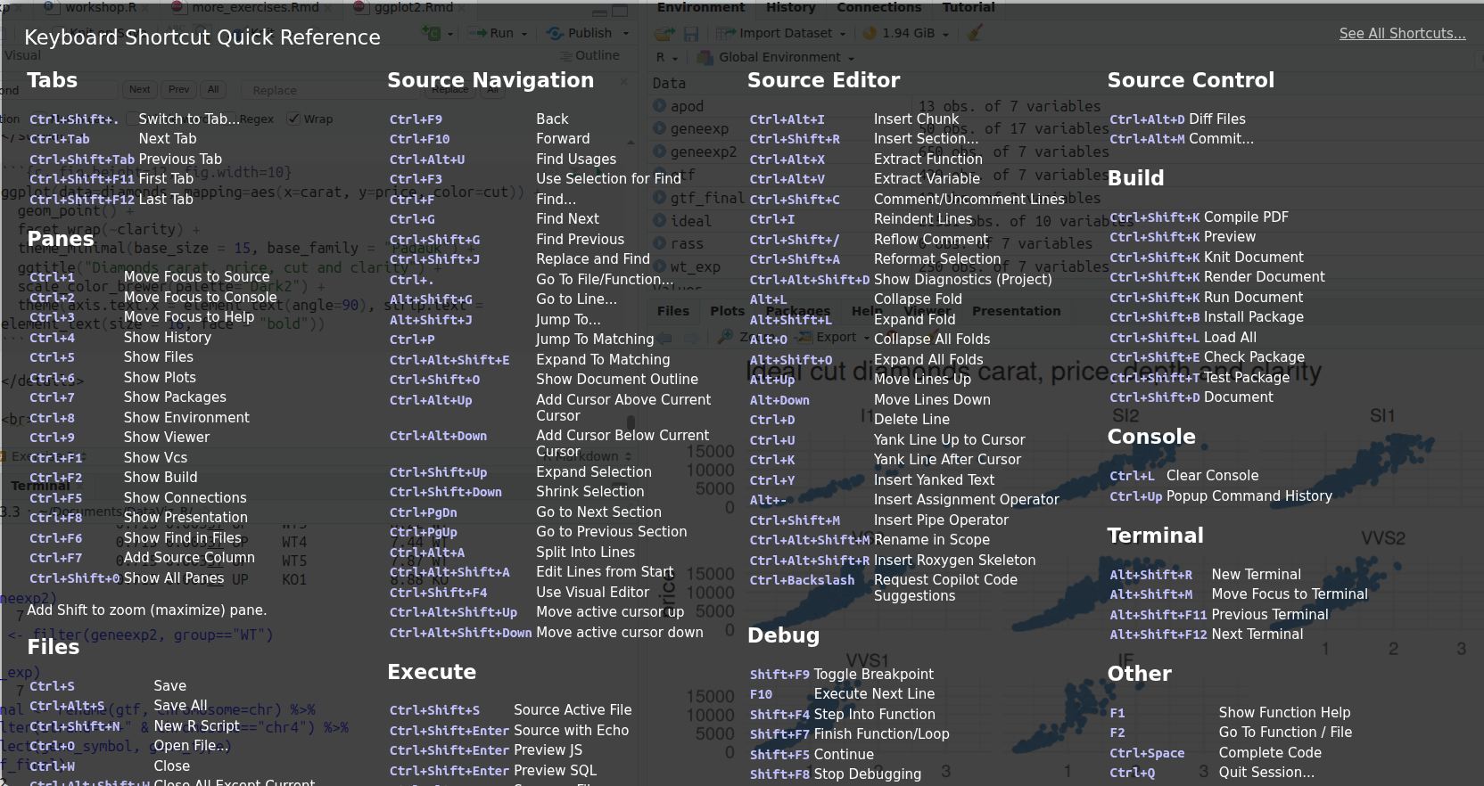Open the See All Shortcuts link

[x=1402, y=34]
